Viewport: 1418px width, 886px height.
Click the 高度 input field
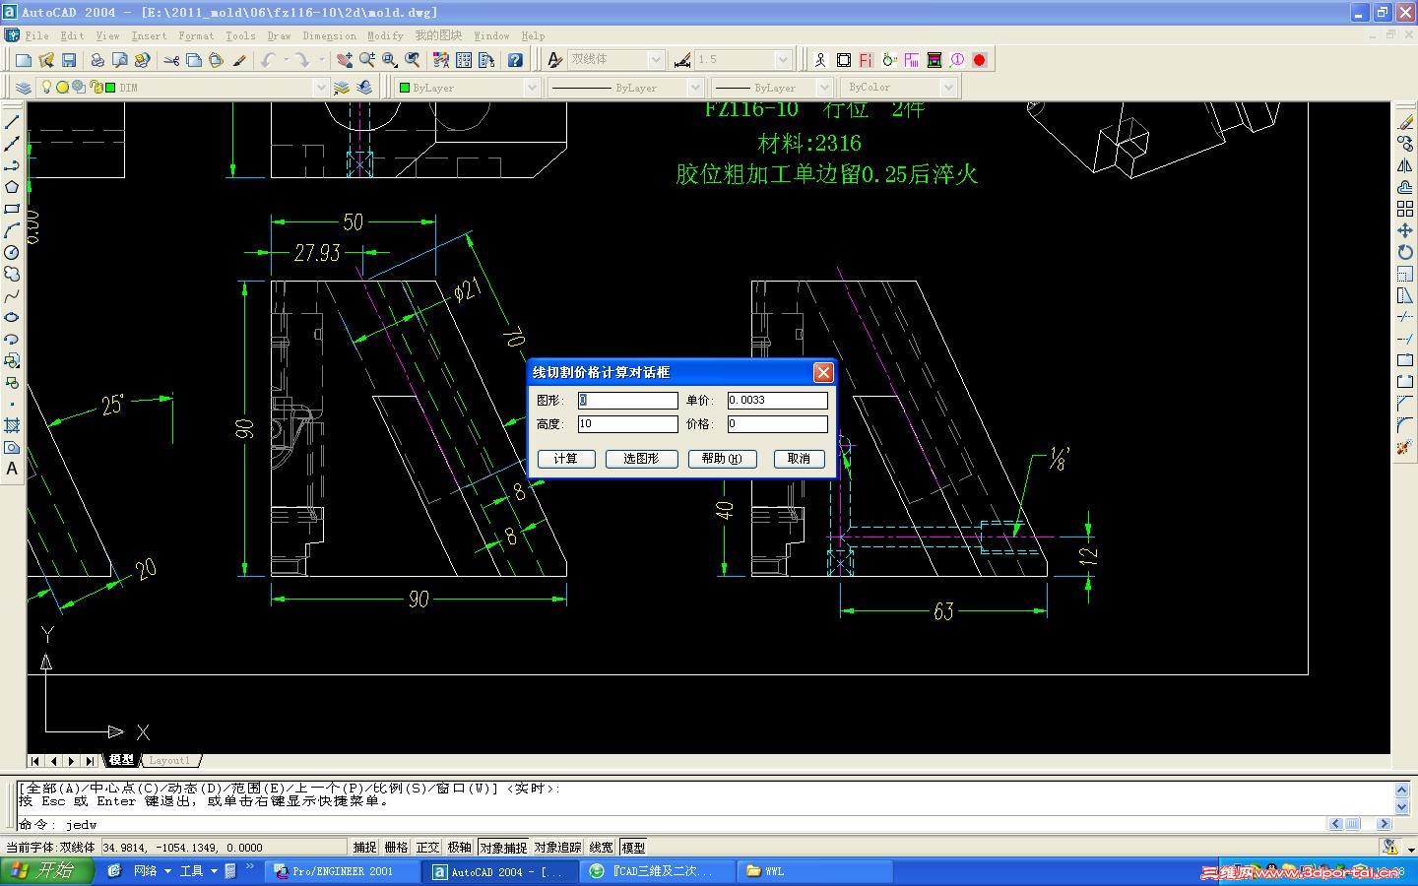click(628, 424)
